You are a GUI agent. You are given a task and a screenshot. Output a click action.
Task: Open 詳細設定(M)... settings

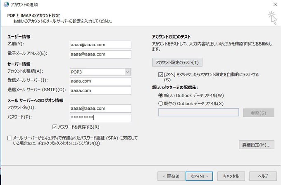pyautogui.click(x=257, y=145)
